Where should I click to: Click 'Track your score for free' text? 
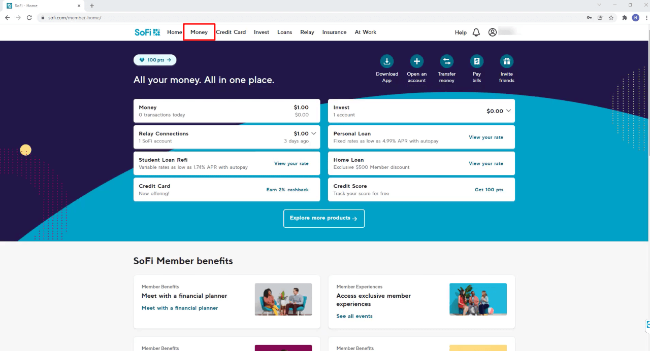[x=361, y=194]
